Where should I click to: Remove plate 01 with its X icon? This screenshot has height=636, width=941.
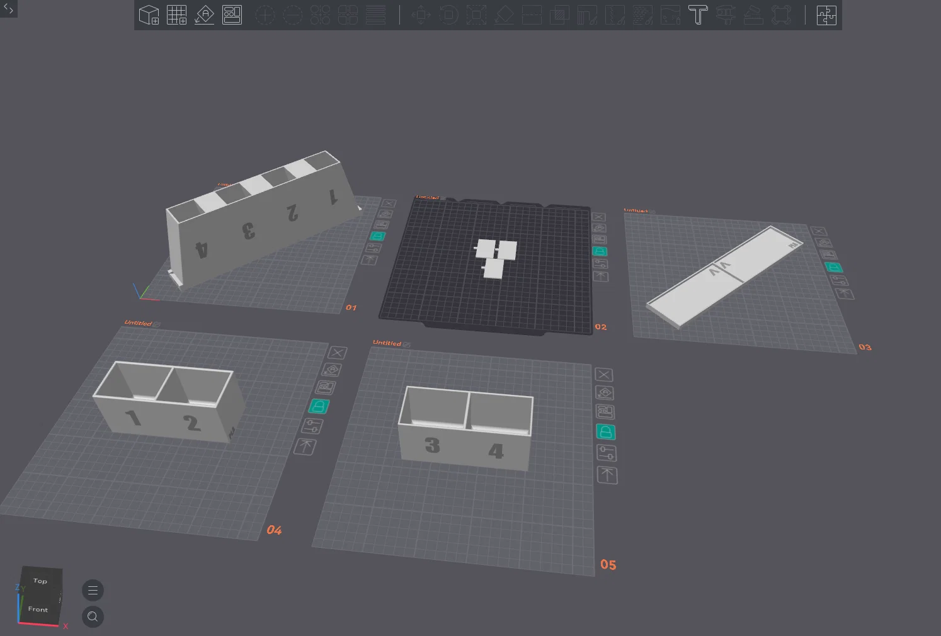coord(389,203)
